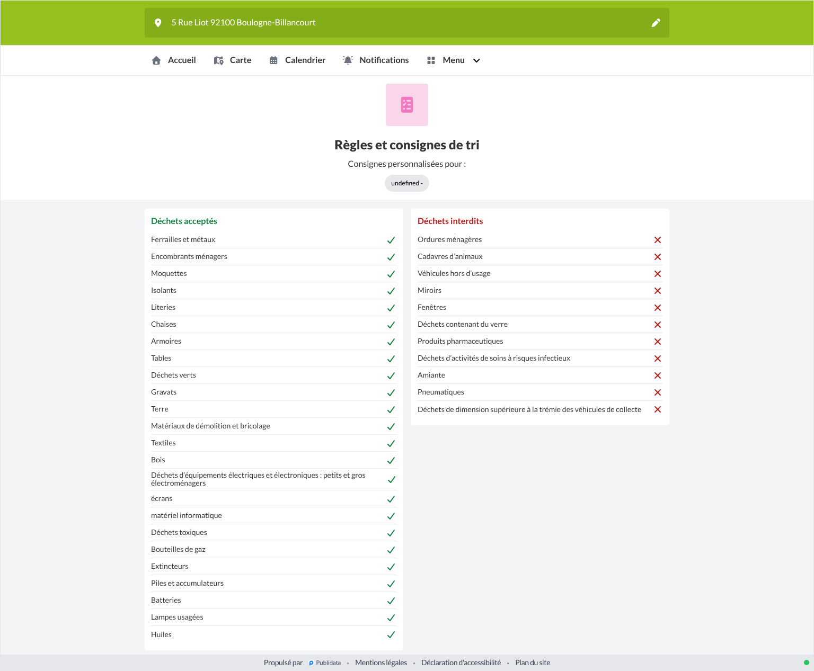Click the 'Règles et consignes de tri' title
The width and height of the screenshot is (814, 671).
(407, 145)
